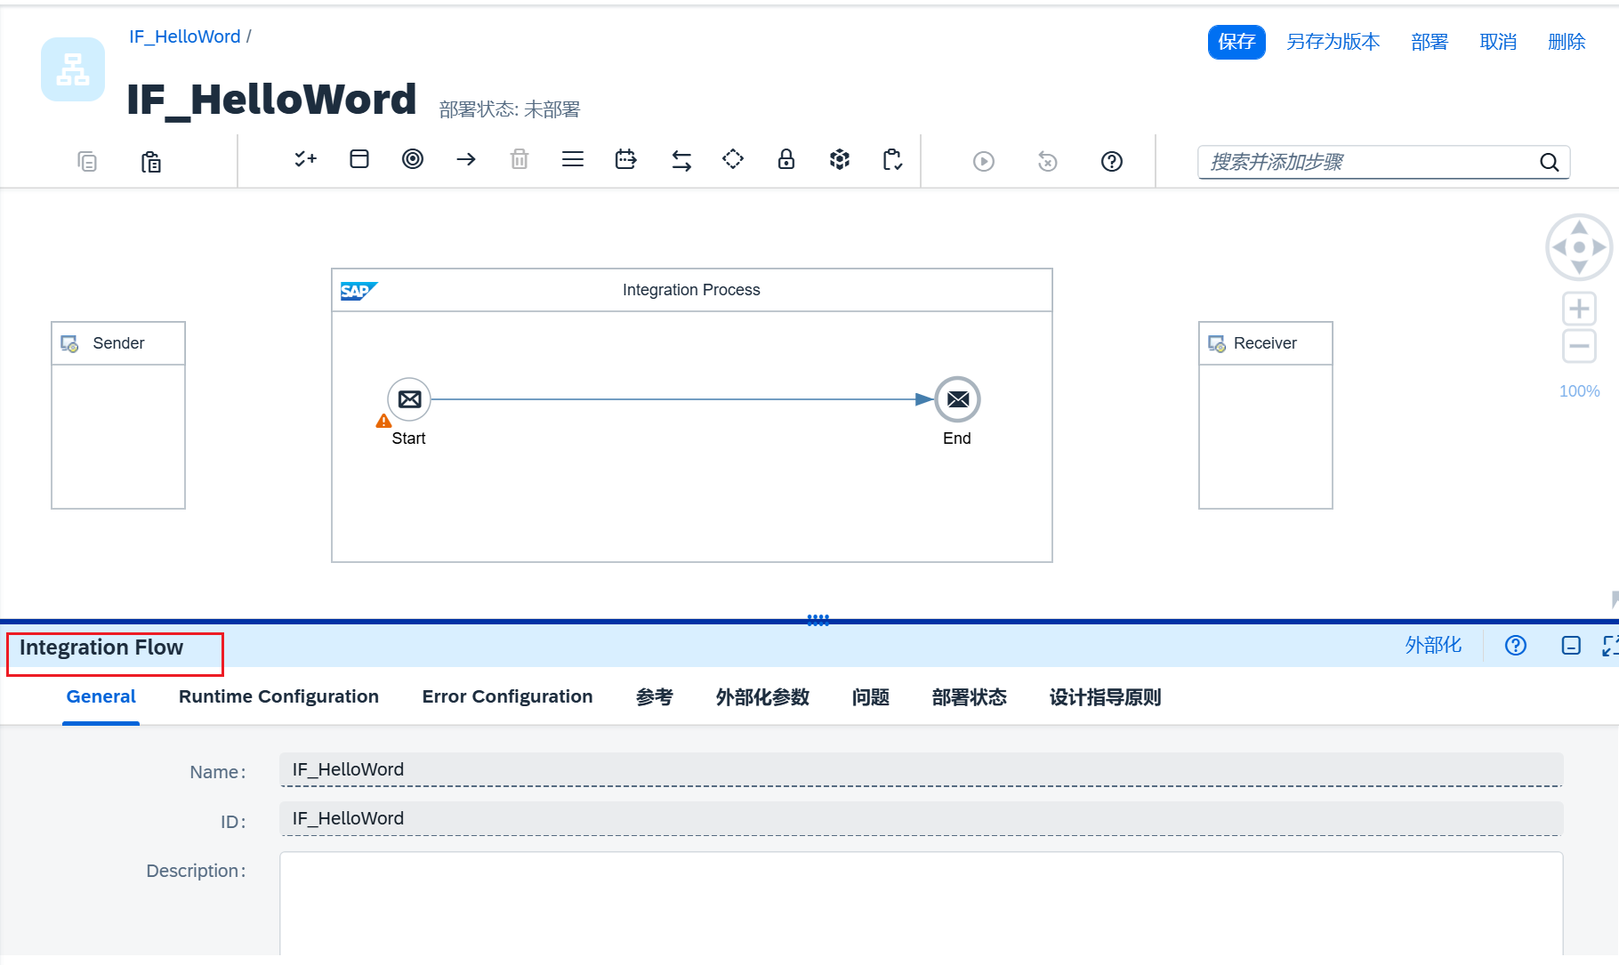Expand properties panel to full screen

click(1610, 646)
